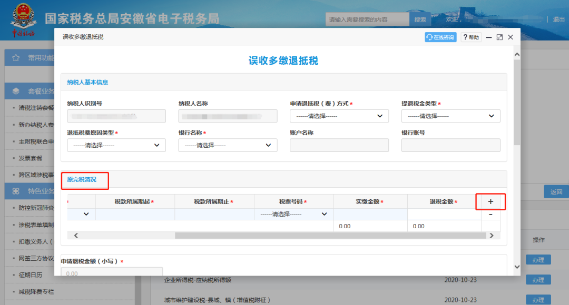Click the 账户名称 input field
Viewport: 569px width, 305px height.
(339, 145)
